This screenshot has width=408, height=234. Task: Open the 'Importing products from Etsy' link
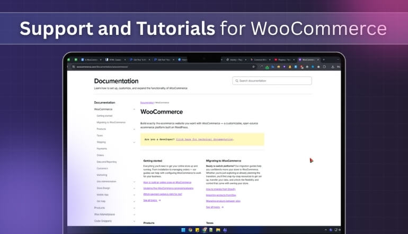[x=221, y=195]
